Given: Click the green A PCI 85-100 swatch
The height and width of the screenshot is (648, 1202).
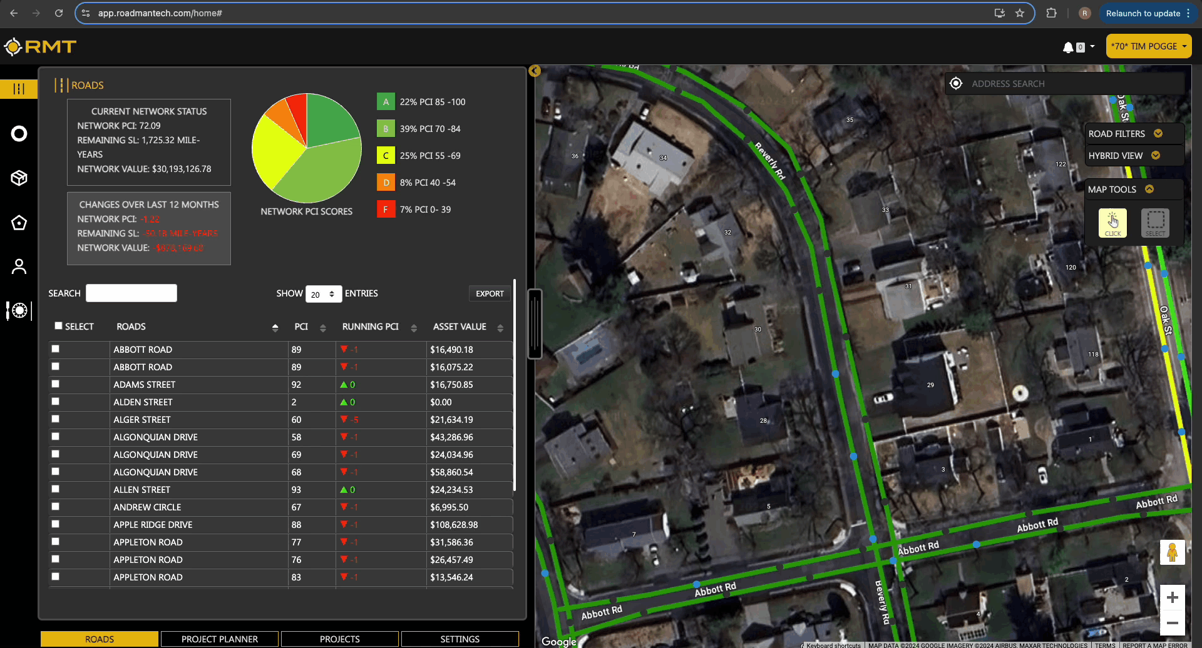Looking at the screenshot, I should 386,102.
